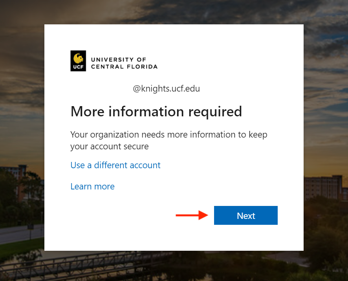Image resolution: width=348 pixels, height=281 pixels.
Task: Click the More information required heading
Action: coord(156,112)
